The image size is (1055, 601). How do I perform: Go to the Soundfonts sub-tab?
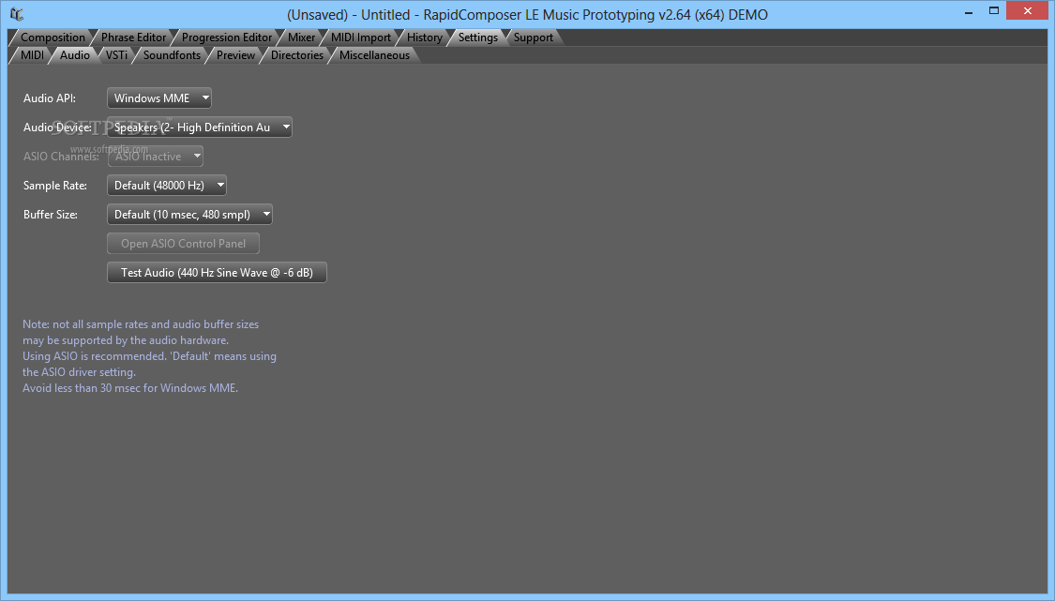[172, 55]
